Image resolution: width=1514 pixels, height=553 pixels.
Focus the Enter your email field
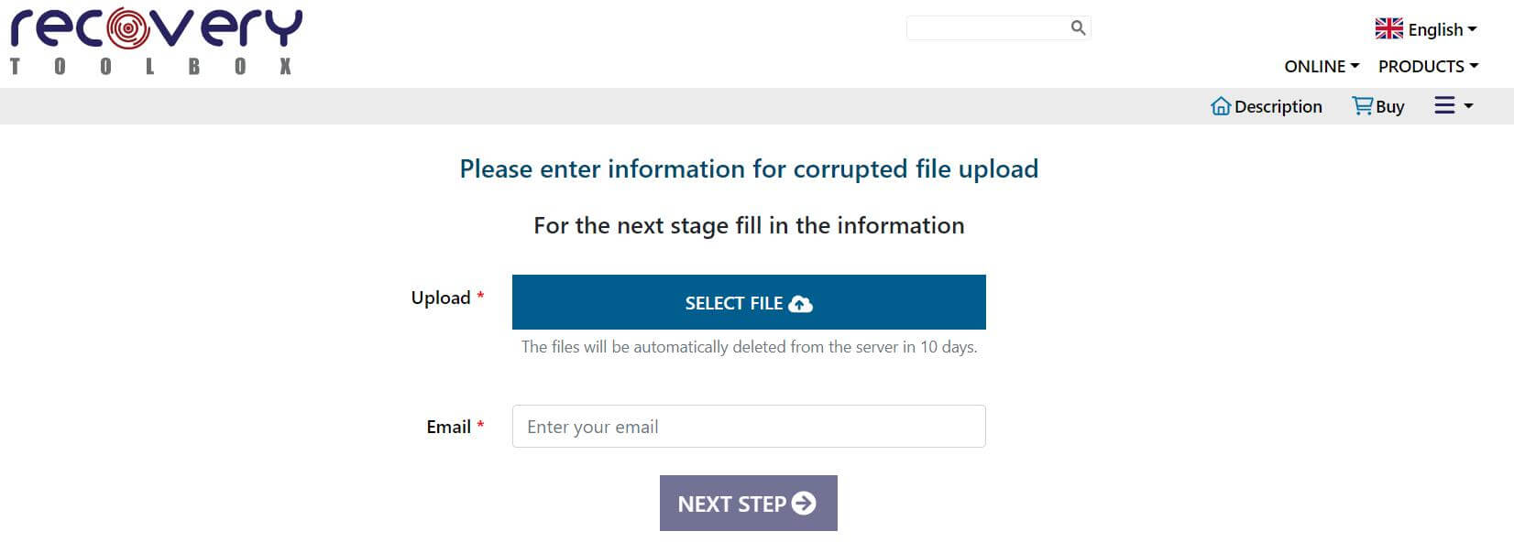click(749, 427)
